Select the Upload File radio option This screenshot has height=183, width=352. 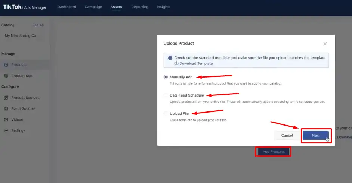166,114
